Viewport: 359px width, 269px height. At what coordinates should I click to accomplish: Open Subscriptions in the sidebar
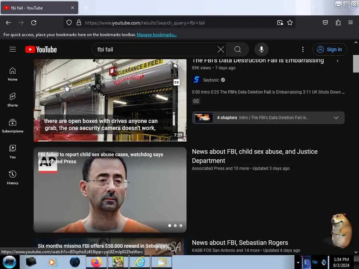[x=13, y=126]
